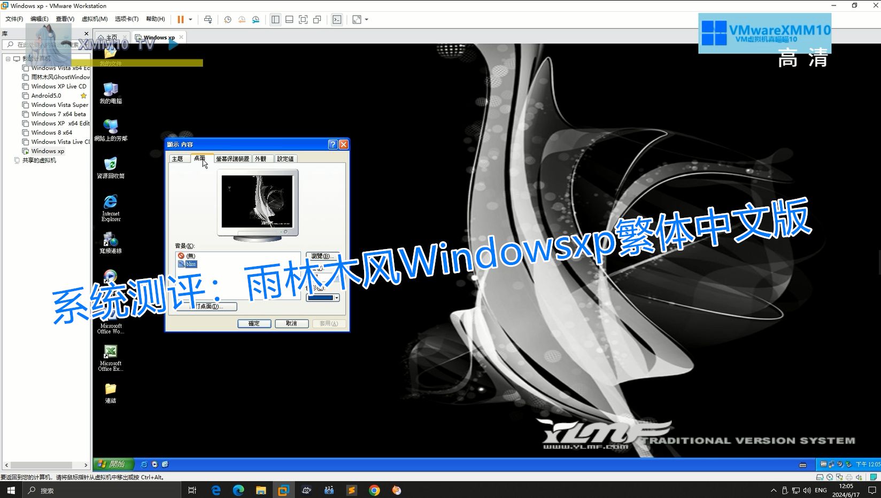Select Windows XP Live CD in library
Screen dimensions: 881x498
(58, 86)
